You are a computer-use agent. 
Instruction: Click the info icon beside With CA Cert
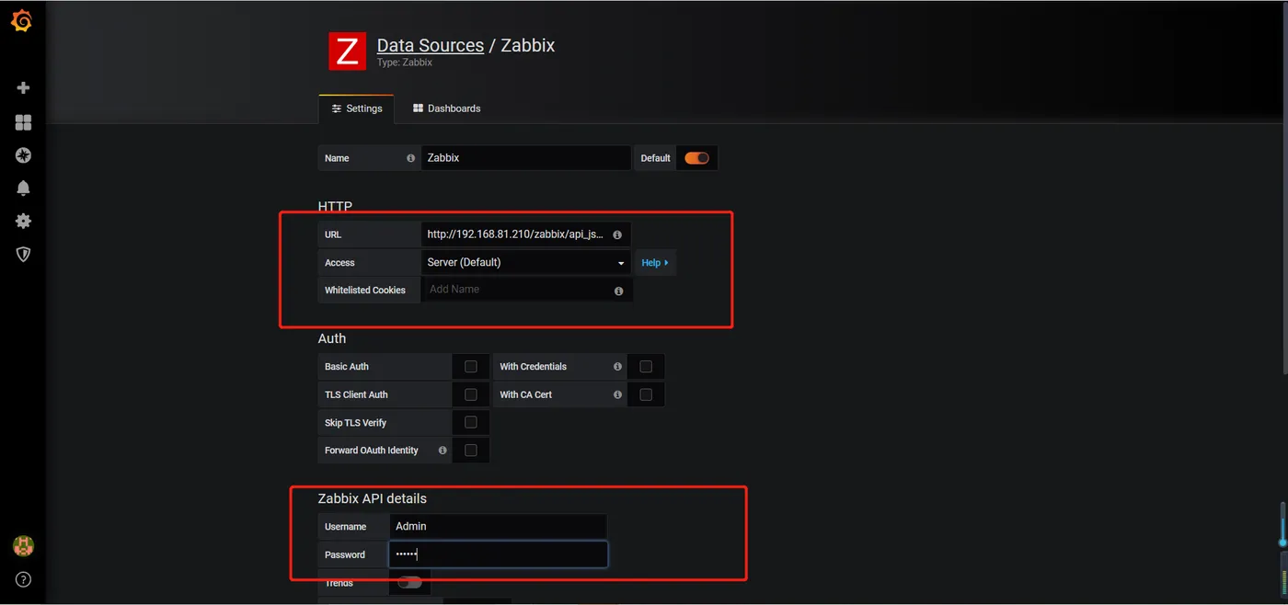pos(617,394)
